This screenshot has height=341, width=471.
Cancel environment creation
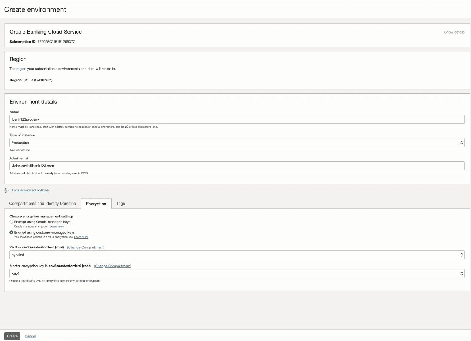click(30, 336)
